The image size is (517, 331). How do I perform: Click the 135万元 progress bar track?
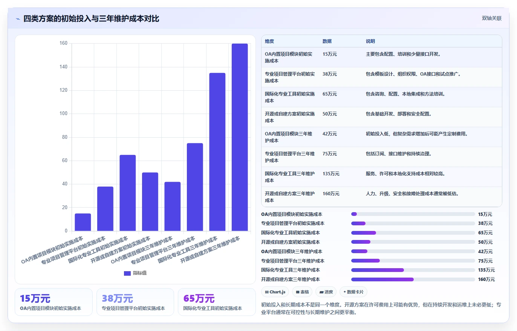coord(413,270)
